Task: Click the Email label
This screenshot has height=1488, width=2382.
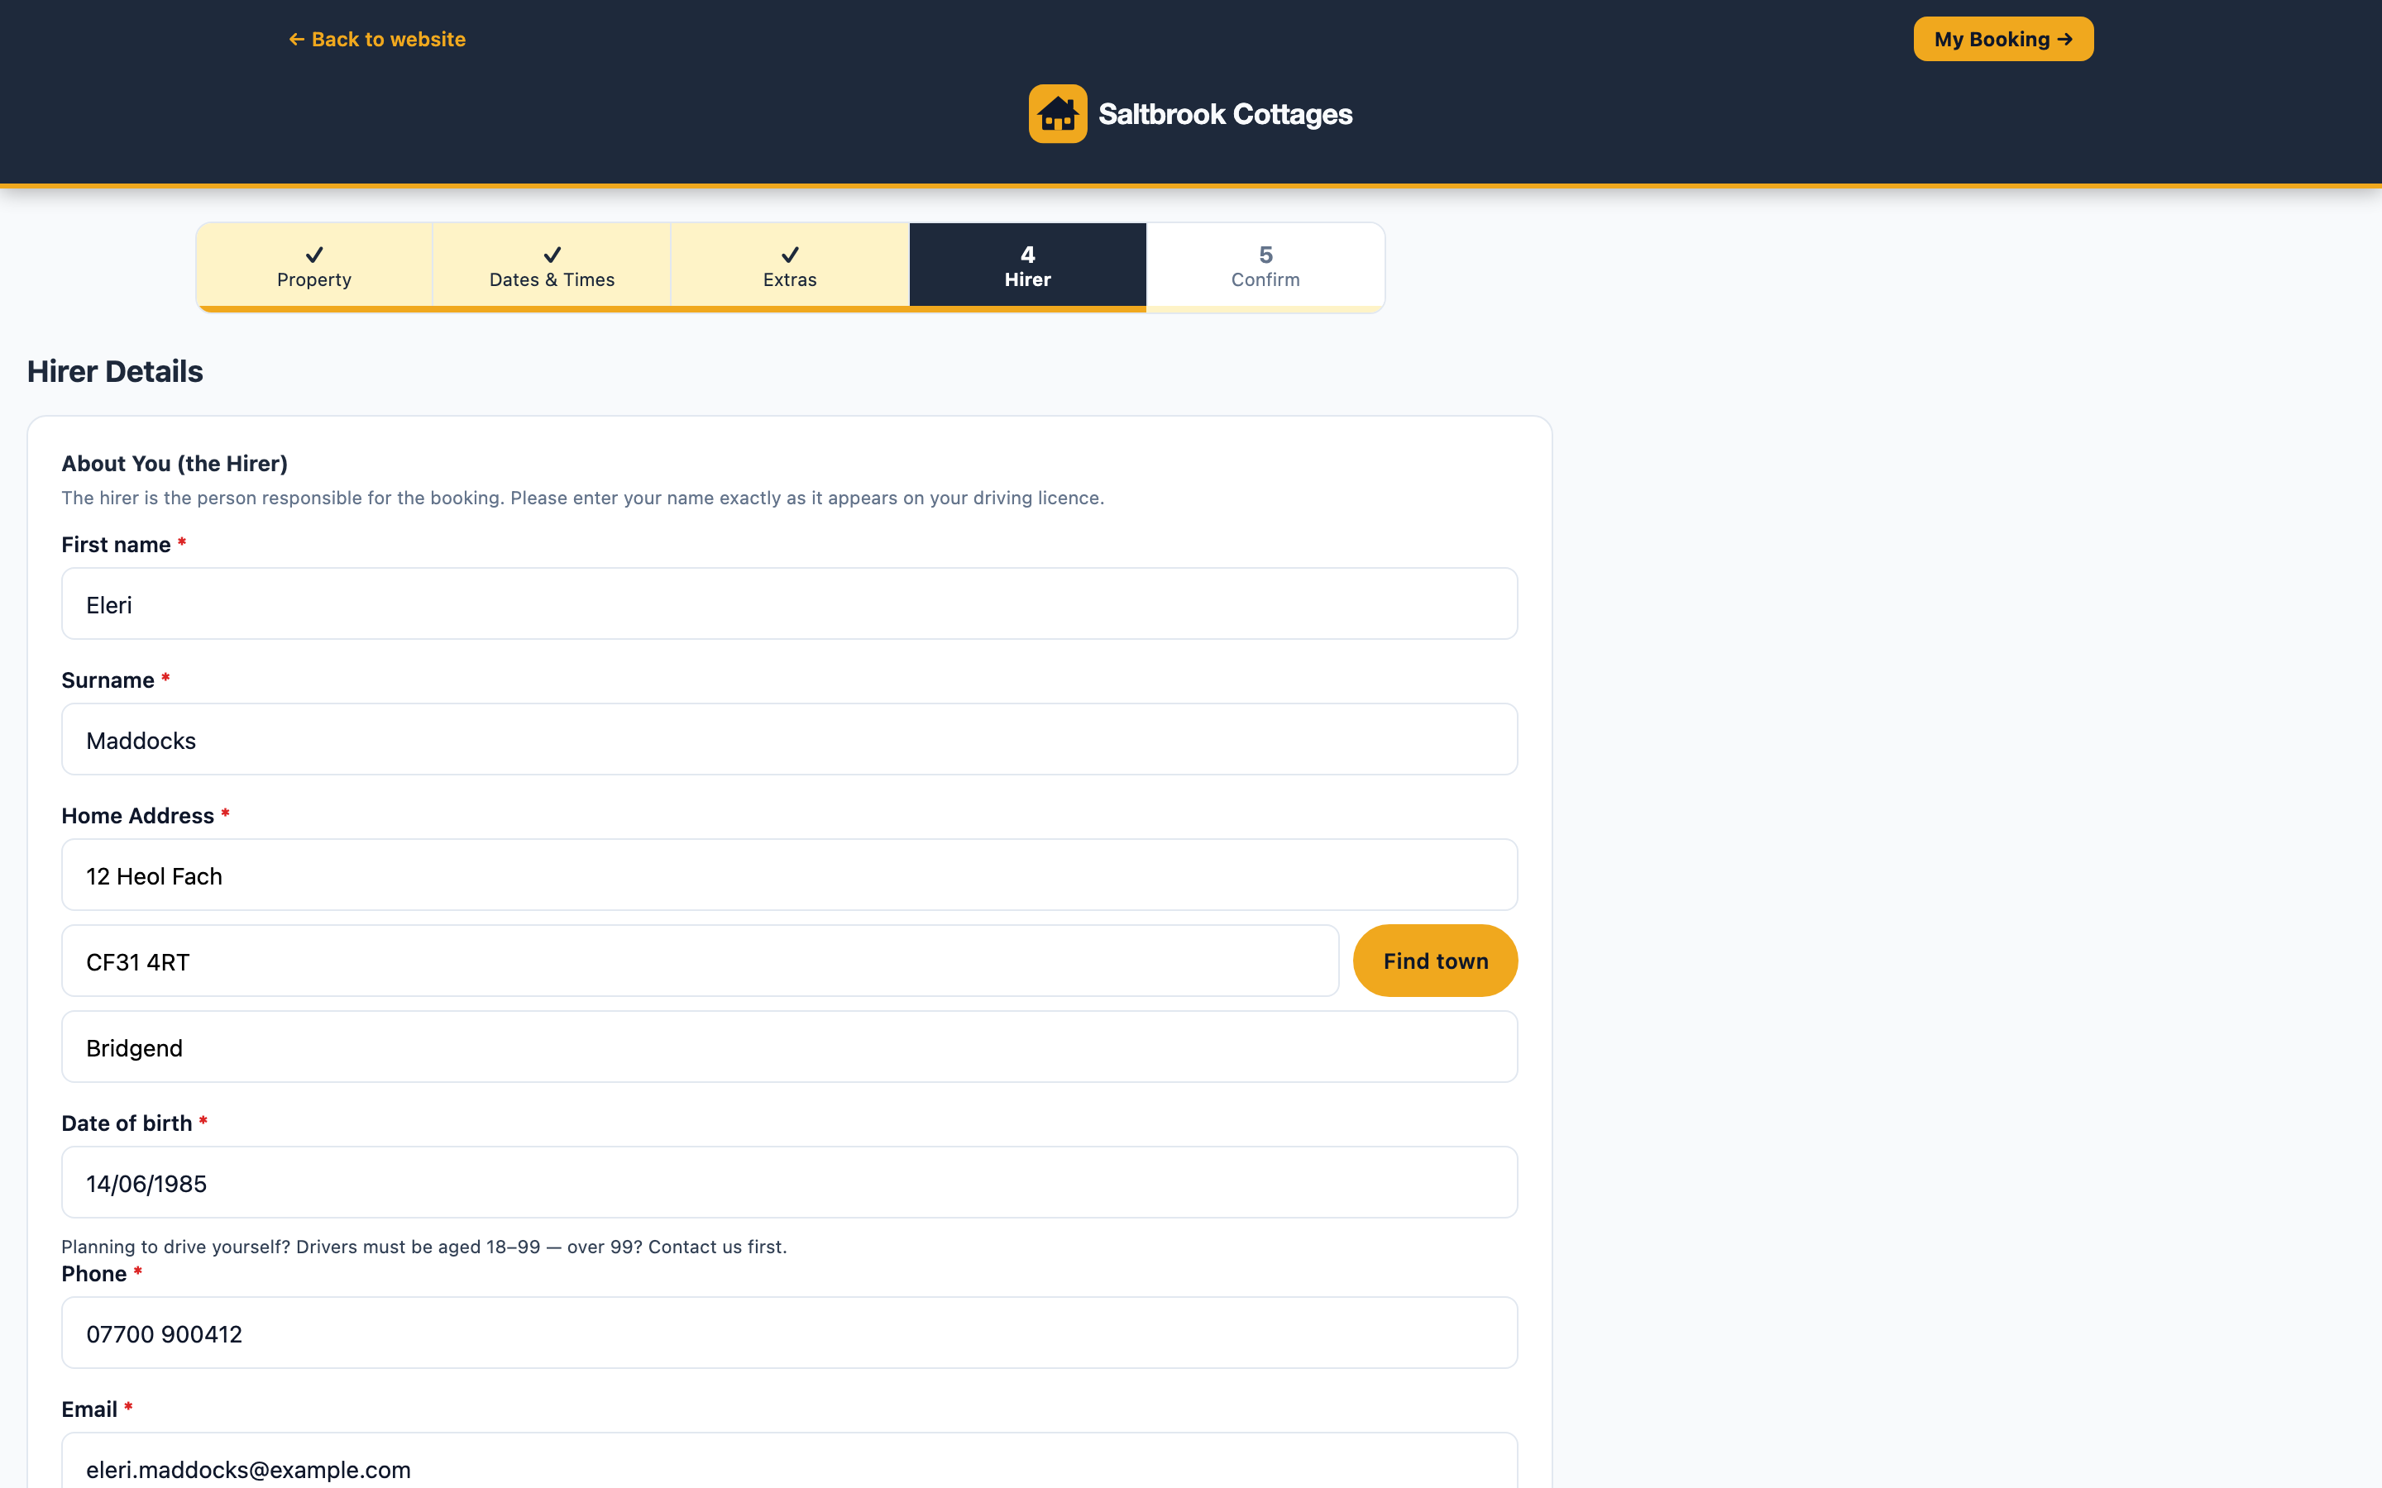Action: 98,1409
